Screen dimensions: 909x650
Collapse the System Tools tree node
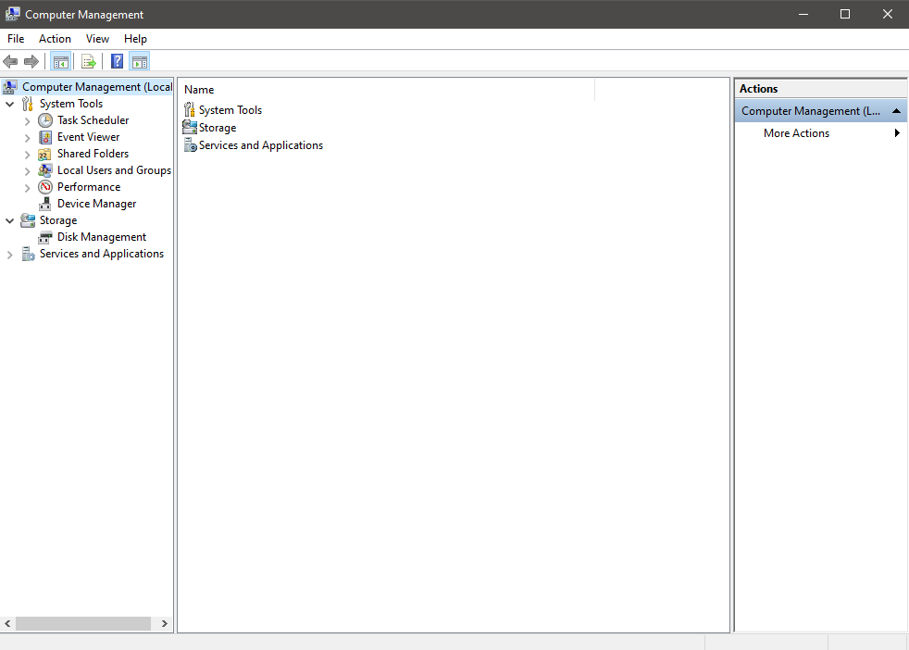[10, 105]
